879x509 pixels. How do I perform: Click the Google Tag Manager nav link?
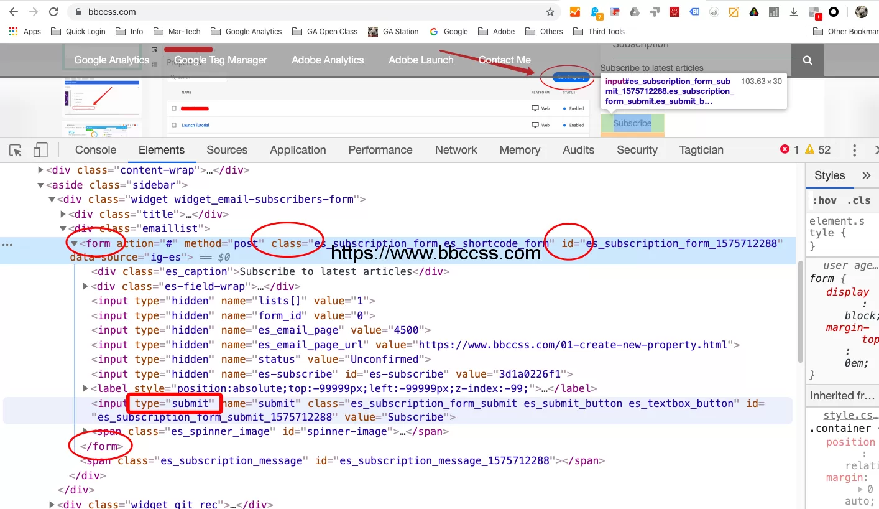[221, 60]
